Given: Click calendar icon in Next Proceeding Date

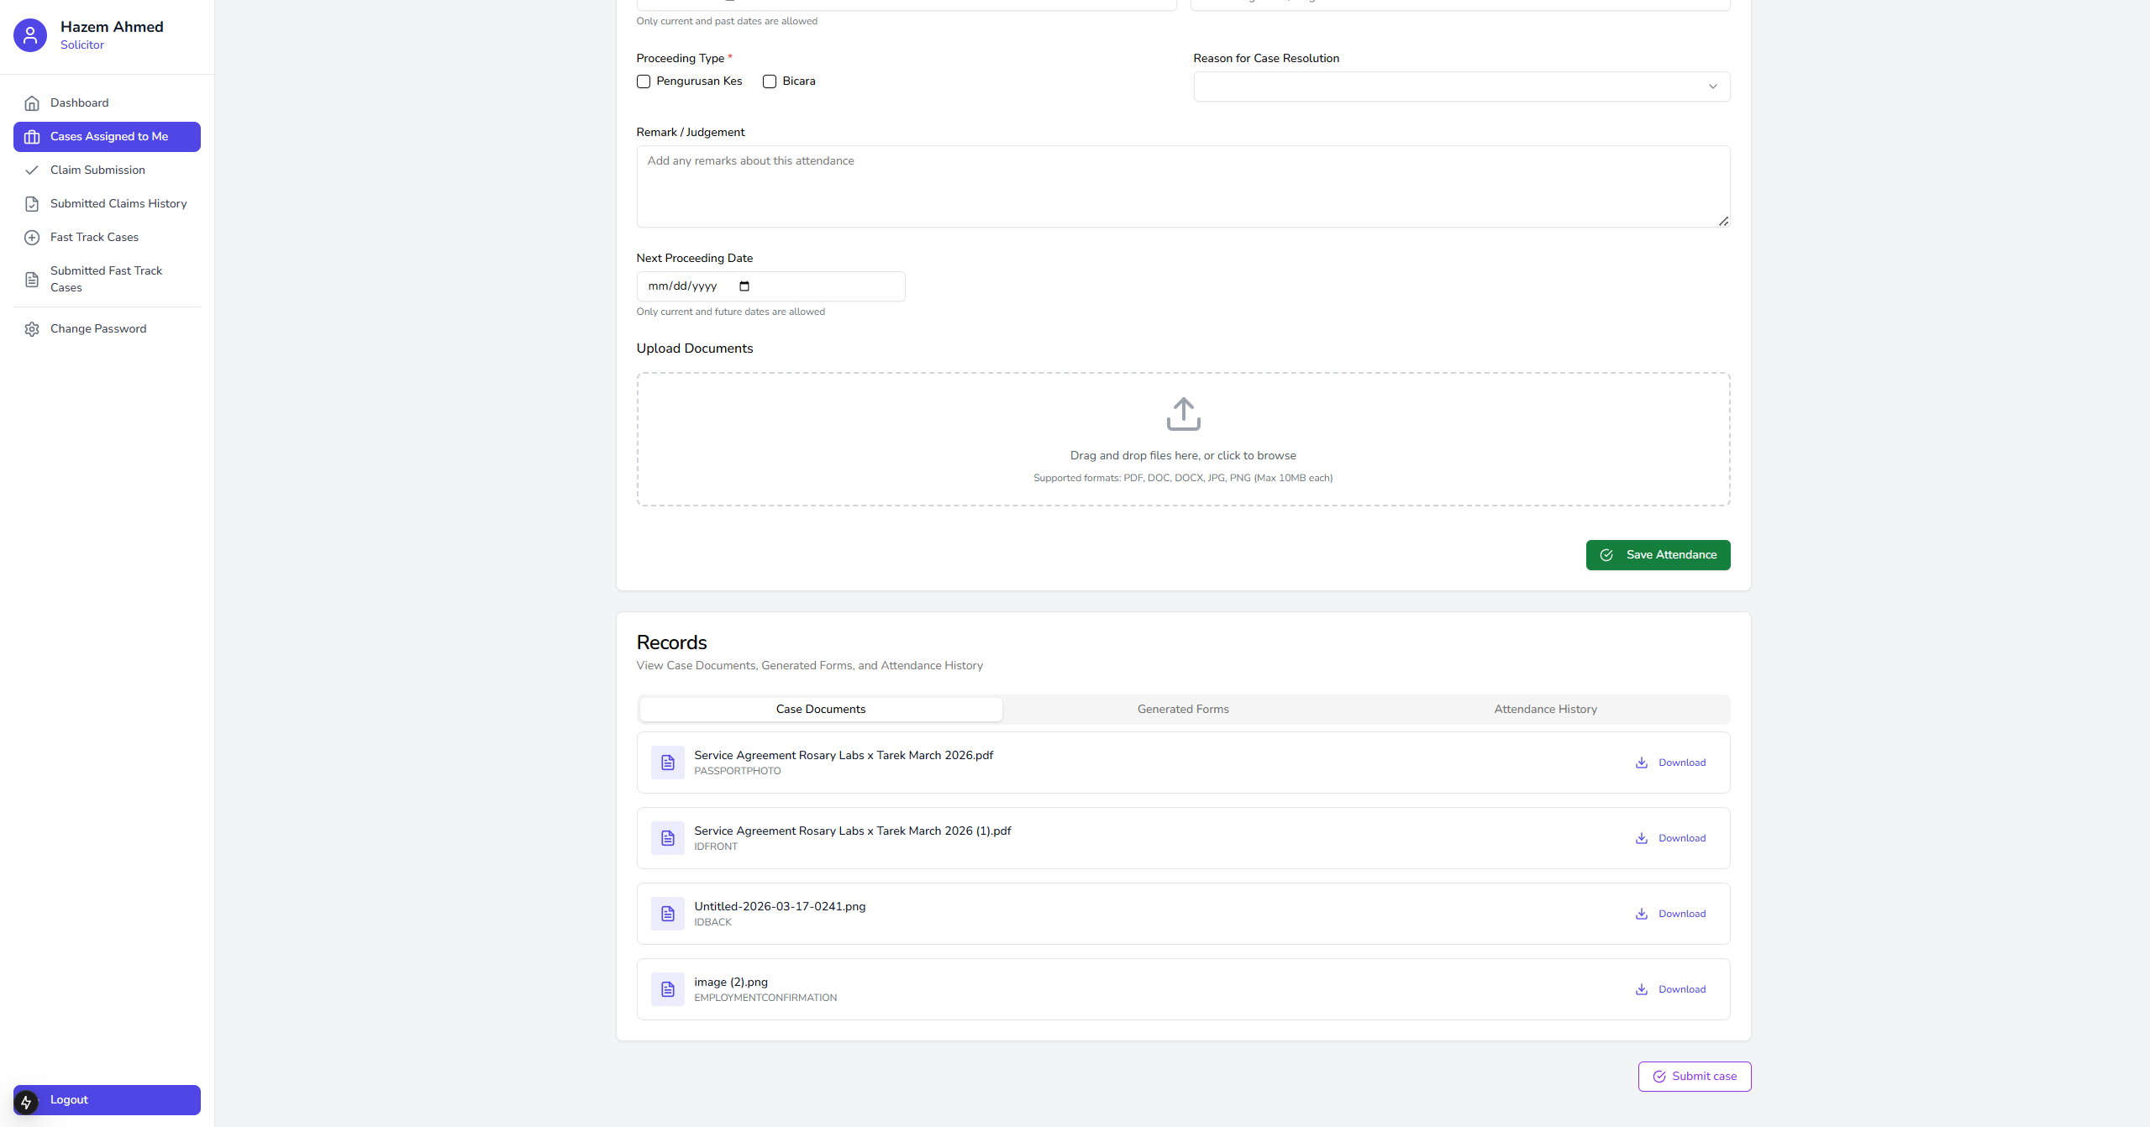Looking at the screenshot, I should click(744, 286).
